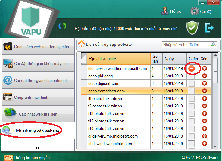222x161 pixels.
Task: Open the Cài đặt settings label
Action: (206, 11)
